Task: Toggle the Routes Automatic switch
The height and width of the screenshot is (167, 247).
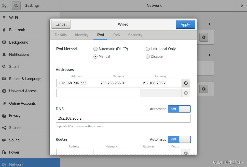Action: tap(179, 139)
